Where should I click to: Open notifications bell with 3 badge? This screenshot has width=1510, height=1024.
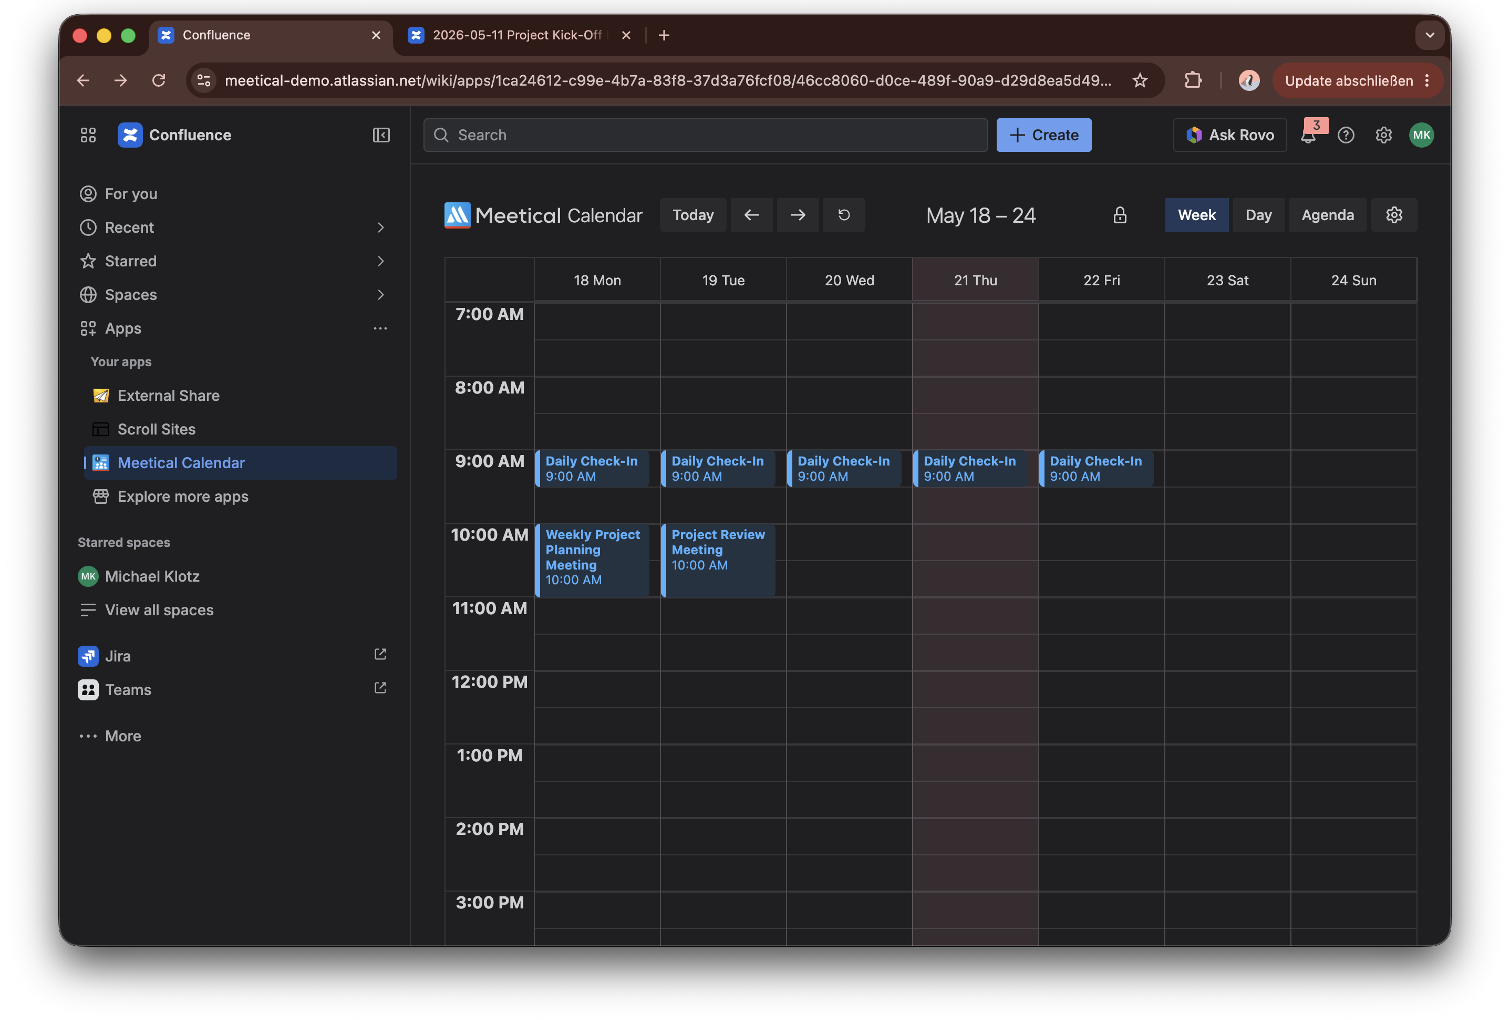pyautogui.click(x=1308, y=135)
